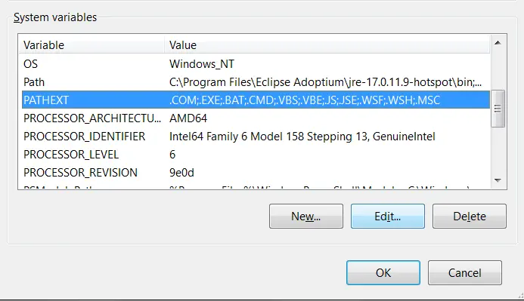Click the Delete button

click(x=470, y=217)
